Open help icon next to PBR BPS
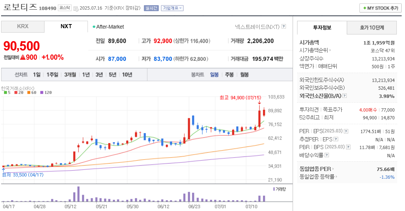Screen dimensions: 405x211 click(348, 147)
